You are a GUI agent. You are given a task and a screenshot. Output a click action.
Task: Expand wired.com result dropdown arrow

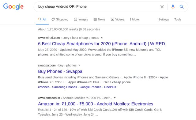[x=101, y=38]
